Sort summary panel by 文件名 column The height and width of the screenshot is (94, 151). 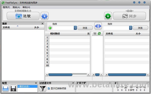coord(17,27)
